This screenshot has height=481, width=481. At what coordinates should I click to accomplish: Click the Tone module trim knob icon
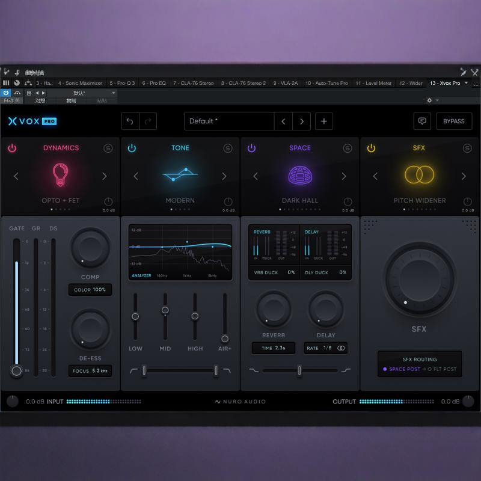pos(228,201)
